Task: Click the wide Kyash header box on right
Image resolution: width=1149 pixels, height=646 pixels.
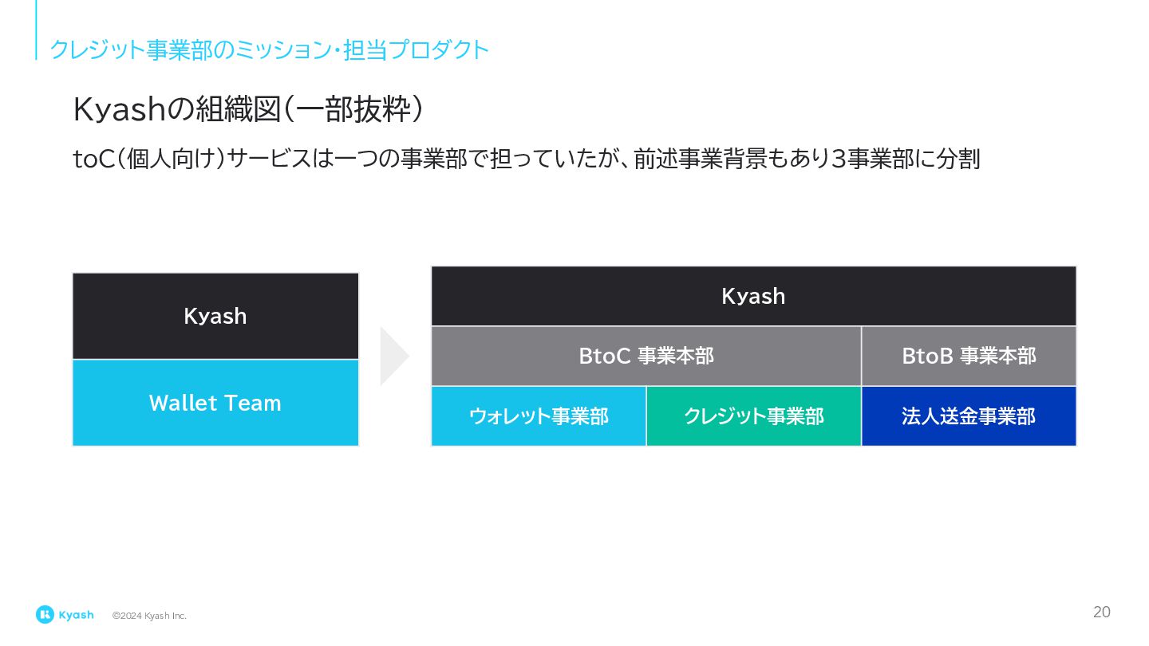Action: pyautogui.click(x=753, y=296)
